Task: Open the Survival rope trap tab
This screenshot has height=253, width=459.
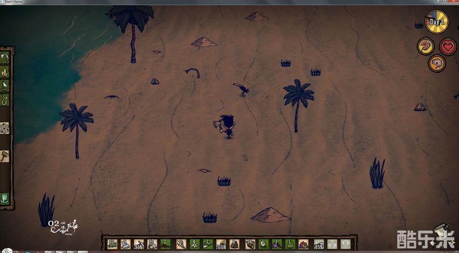Action: (5, 99)
